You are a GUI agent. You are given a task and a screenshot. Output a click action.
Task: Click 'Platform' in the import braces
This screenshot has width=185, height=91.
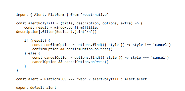56,15
